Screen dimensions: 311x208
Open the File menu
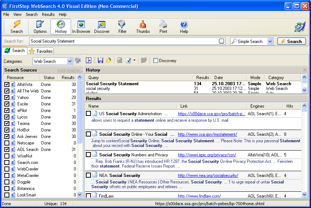click(x=6, y=14)
